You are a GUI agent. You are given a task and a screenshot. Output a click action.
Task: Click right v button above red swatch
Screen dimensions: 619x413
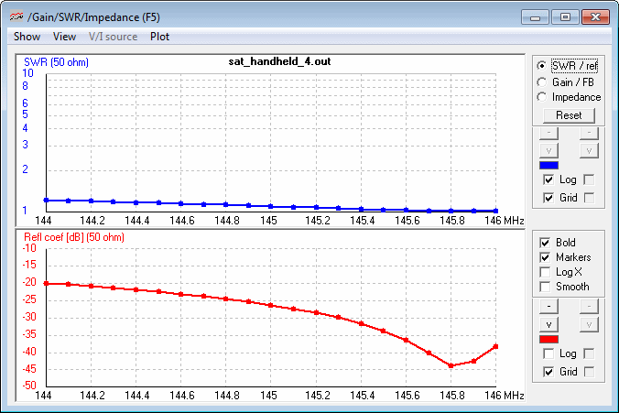[589, 324]
